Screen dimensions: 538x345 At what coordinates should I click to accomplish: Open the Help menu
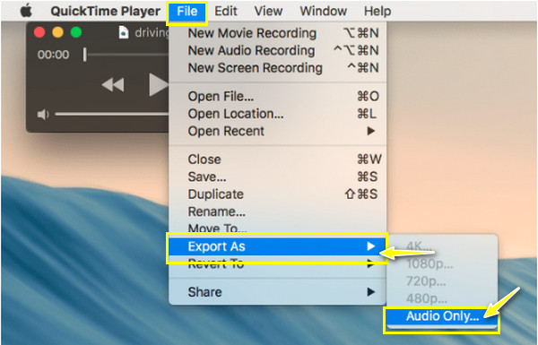tap(377, 12)
